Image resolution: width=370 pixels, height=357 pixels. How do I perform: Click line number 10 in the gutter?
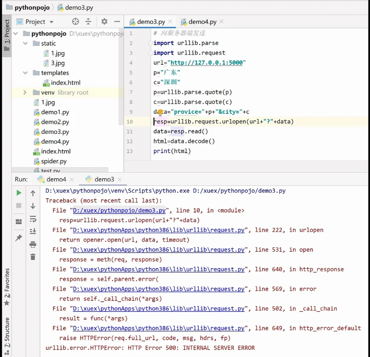coord(129,122)
